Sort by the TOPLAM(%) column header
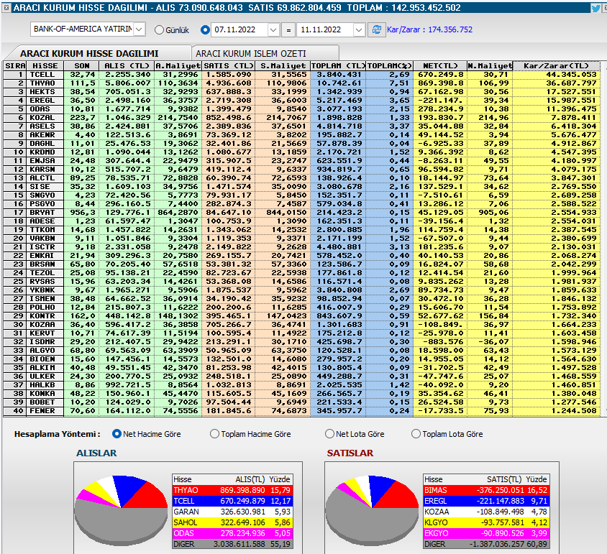Viewport: 607px width, 554px height. pyautogui.click(x=389, y=66)
